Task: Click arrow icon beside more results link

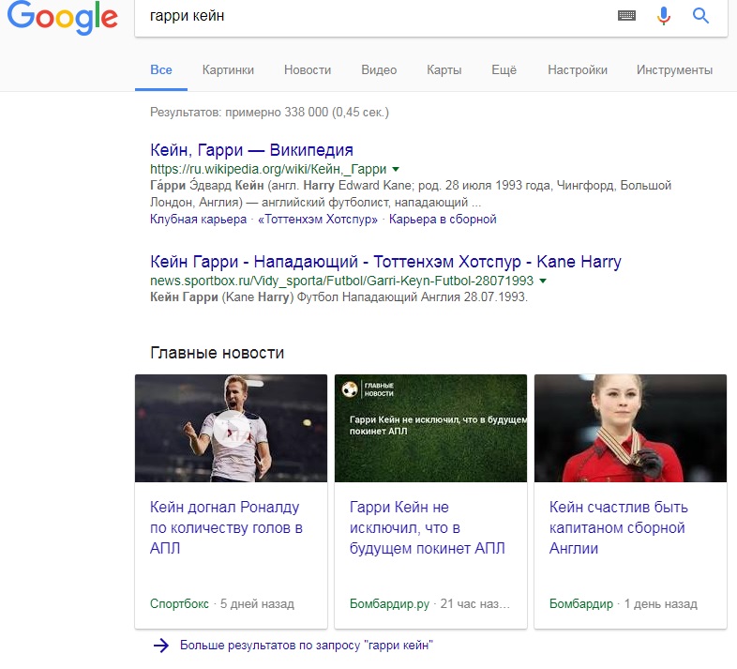Action: point(160,645)
